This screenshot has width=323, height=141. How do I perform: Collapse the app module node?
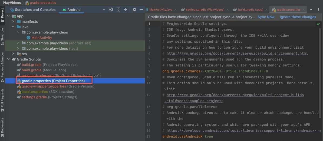tap(8, 16)
